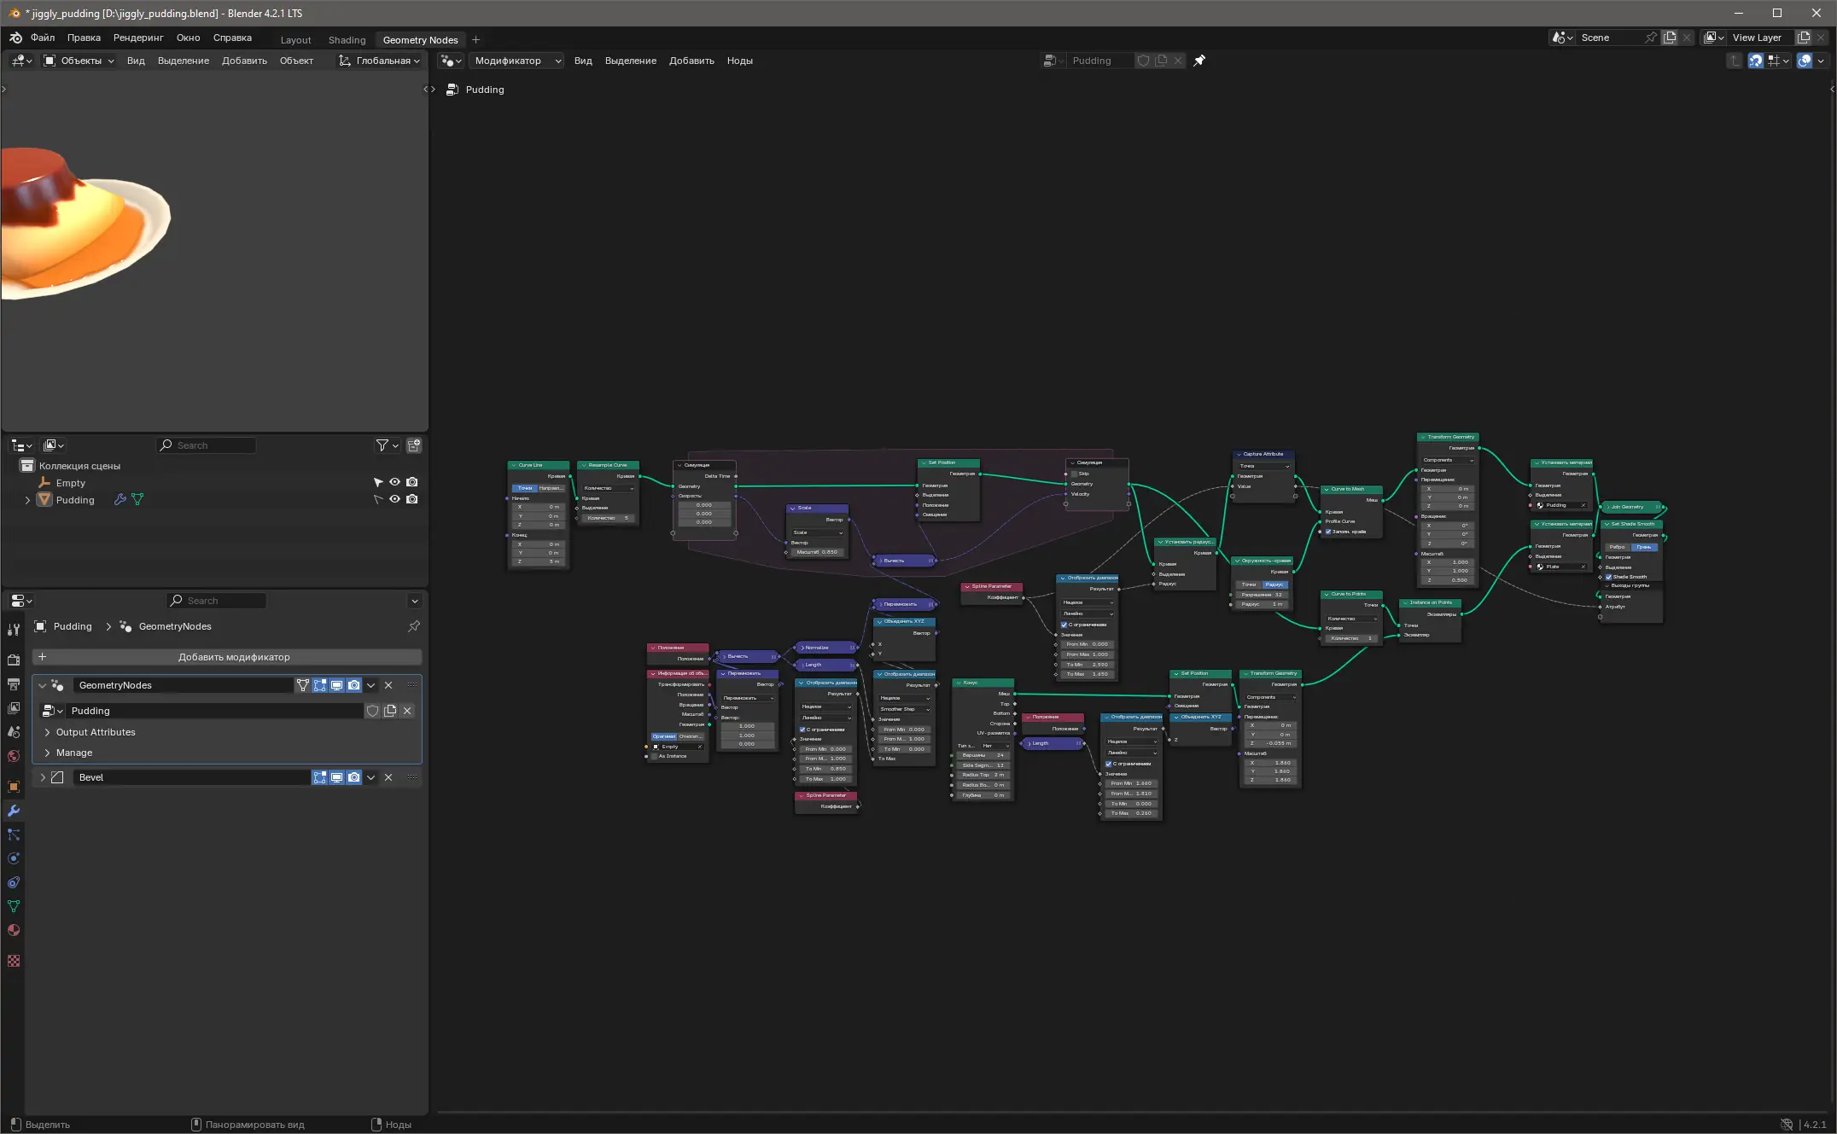Image resolution: width=1837 pixels, height=1134 pixels.
Task: Open the Object Data properties tab icon
Action: click(14, 906)
